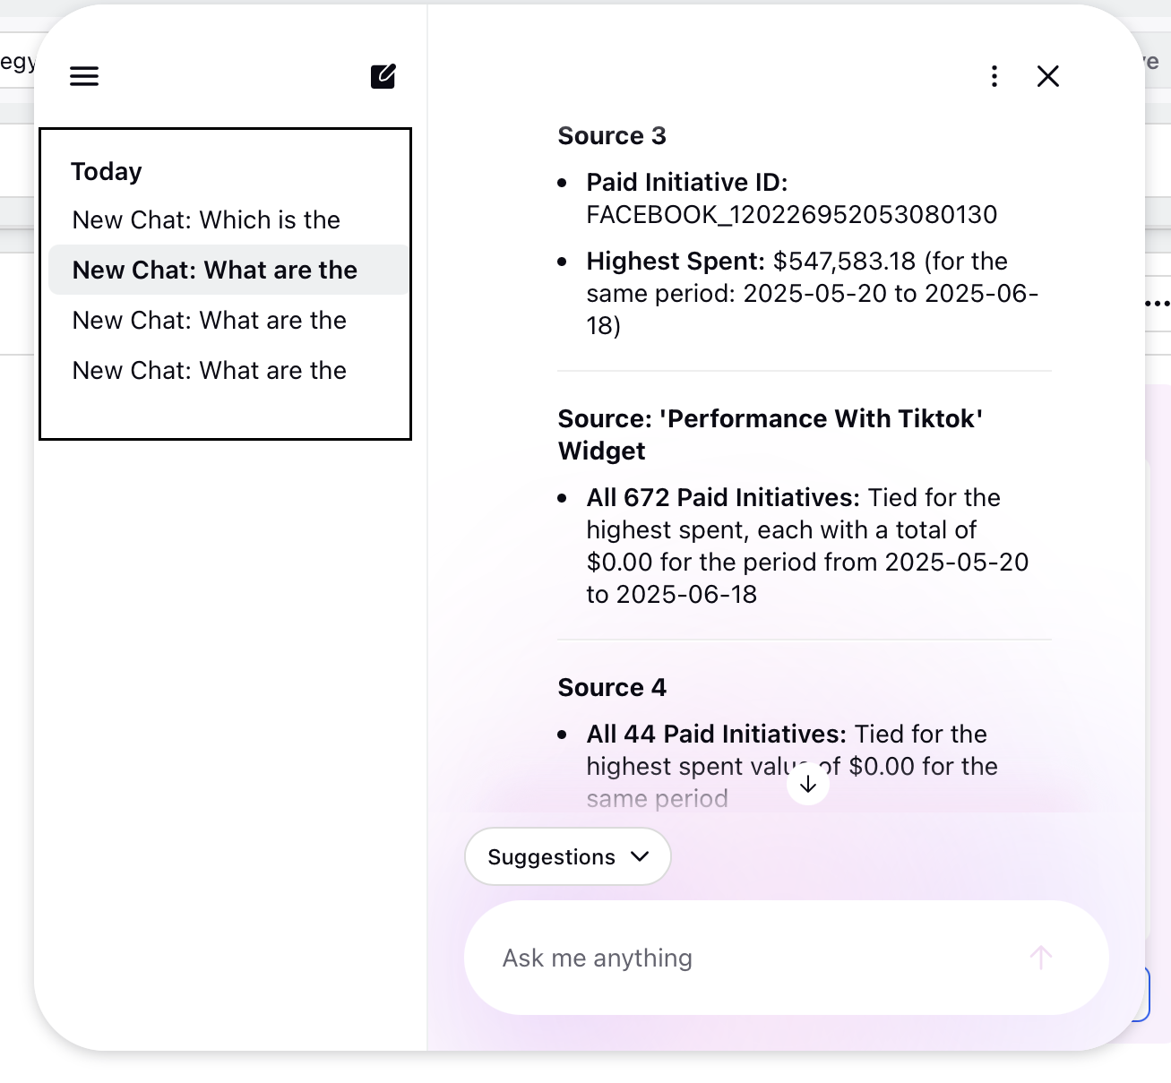Screen dimensions: 1171x1083
Task: Jump to latest message with down arrow
Action: click(x=808, y=784)
